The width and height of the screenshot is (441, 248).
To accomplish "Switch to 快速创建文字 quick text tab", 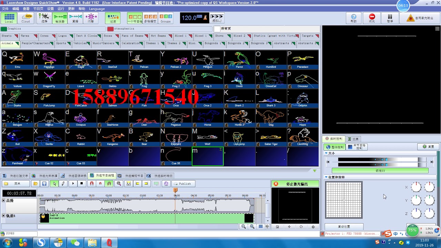I will [16, 176].
